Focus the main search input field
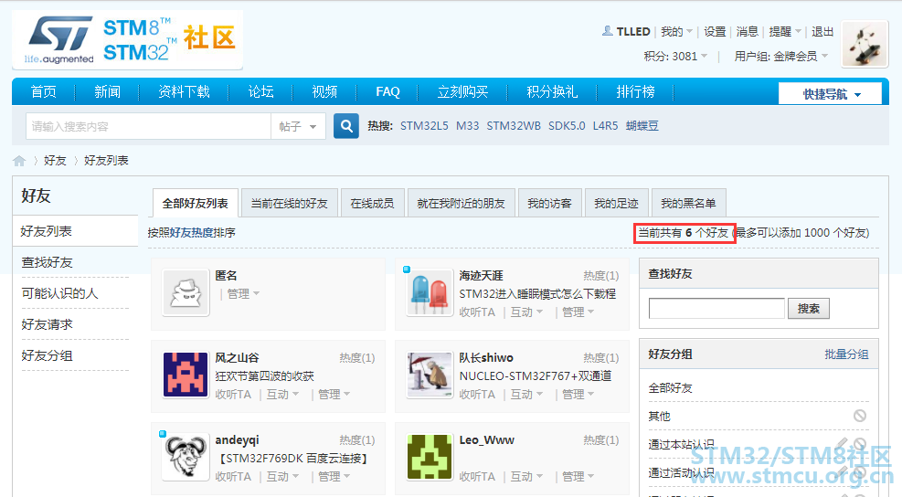This screenshot has height=497, width=902. tap(148, 127)
